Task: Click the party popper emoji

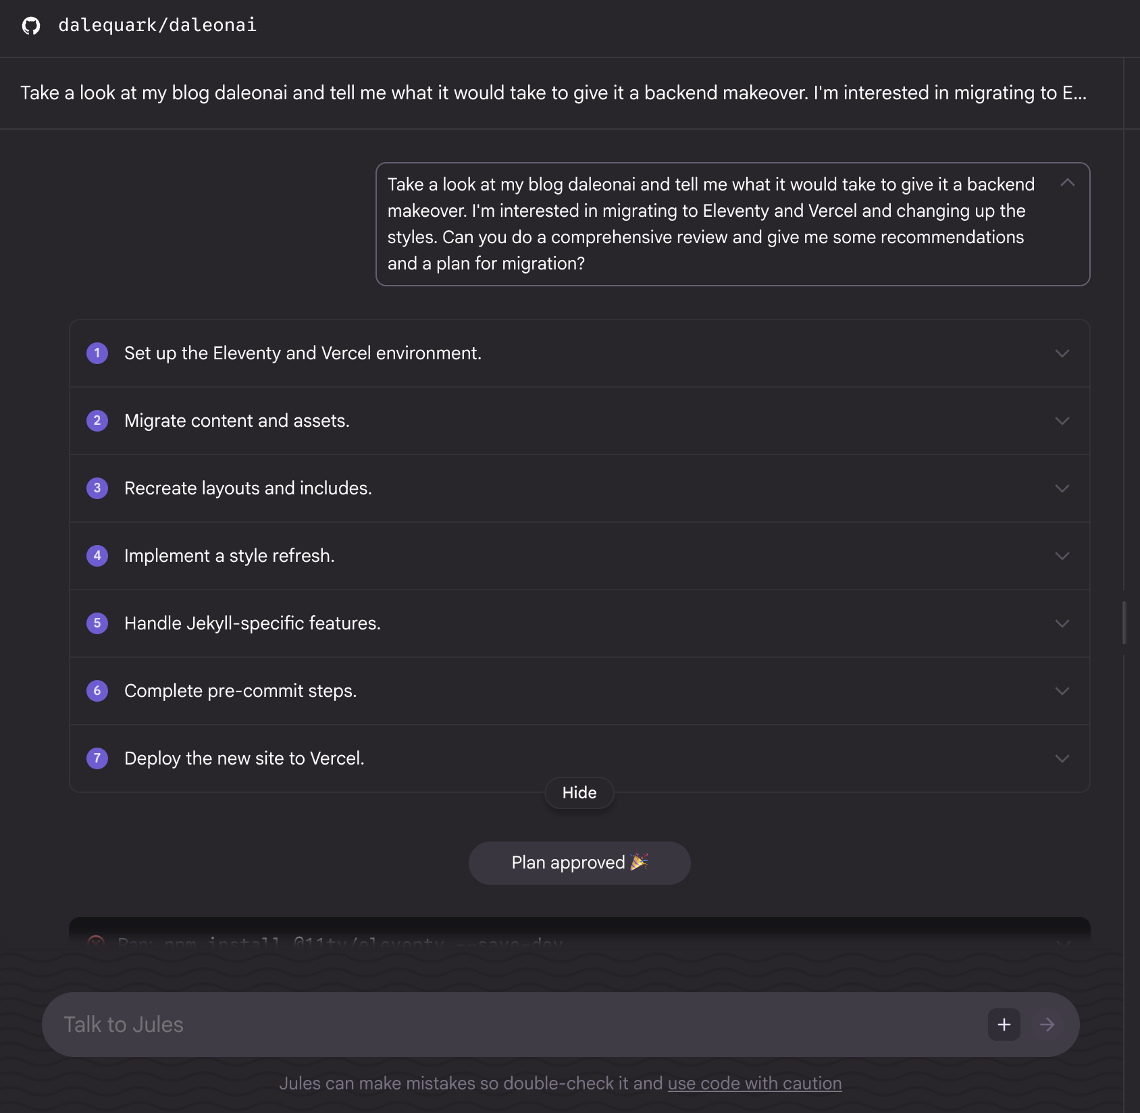Action: point(638,862)
